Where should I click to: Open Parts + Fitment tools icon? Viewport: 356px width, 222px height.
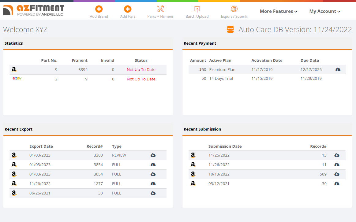(x=160, y=9)
